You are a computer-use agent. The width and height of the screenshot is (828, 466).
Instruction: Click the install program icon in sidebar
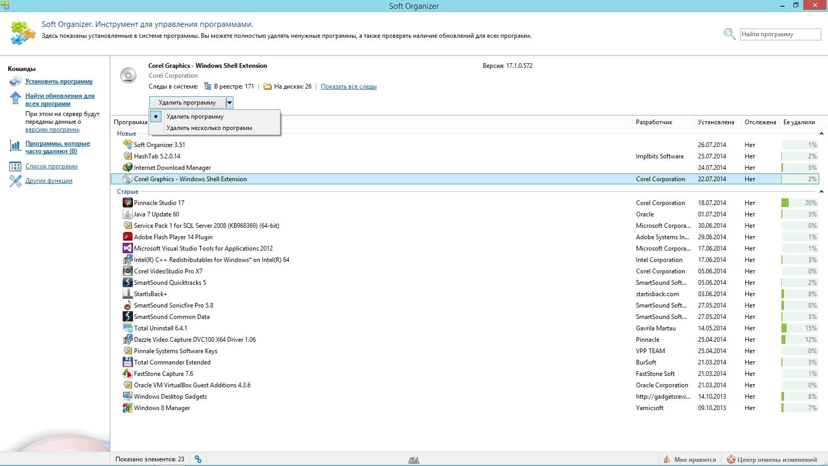pos(16,81)
